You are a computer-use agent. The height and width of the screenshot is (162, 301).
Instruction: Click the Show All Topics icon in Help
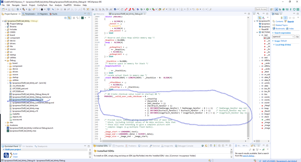coord(282,18)
